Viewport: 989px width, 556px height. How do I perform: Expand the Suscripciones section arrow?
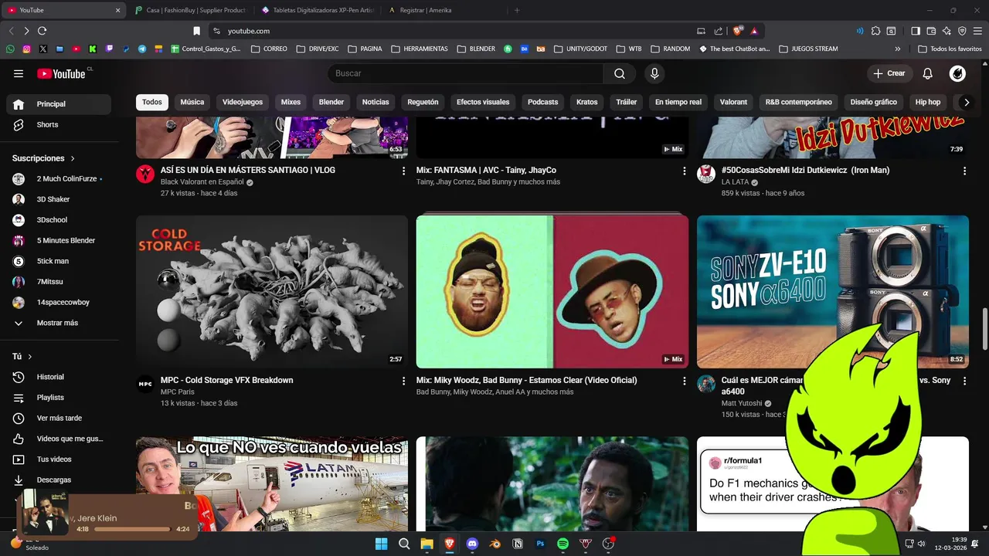point(73,158)
